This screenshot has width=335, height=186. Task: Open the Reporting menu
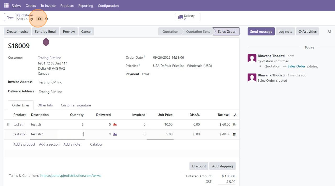(x=86, y=5)
